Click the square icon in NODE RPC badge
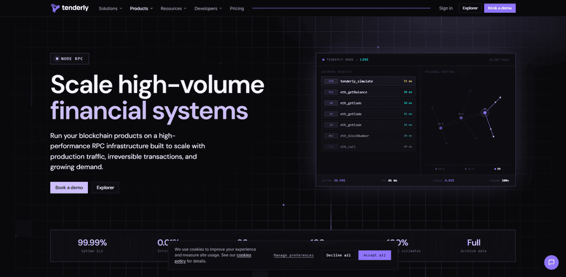This screenshot has height=277, width=566. [x=57, y=59]
